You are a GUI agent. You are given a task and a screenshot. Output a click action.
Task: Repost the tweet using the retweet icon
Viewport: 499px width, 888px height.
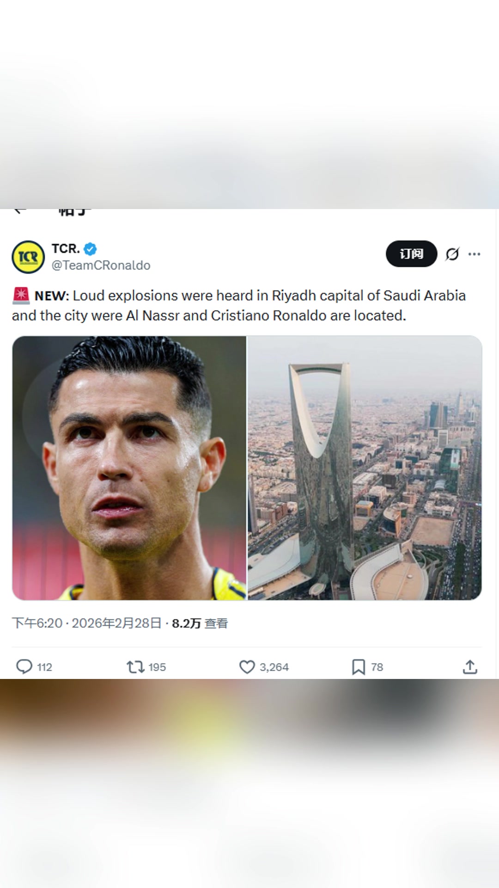click(x=135, y=666)
